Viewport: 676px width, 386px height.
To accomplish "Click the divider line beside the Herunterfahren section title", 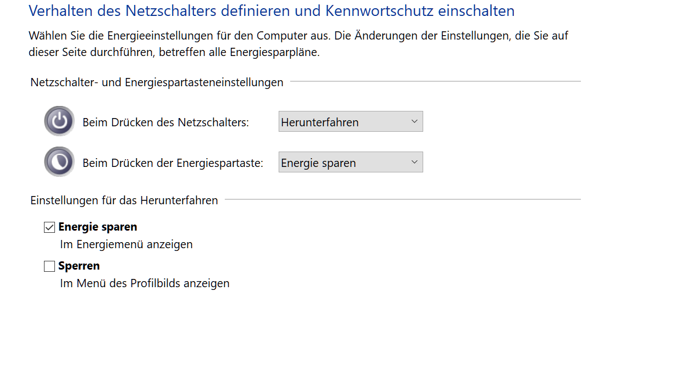I will pos(402,199).
